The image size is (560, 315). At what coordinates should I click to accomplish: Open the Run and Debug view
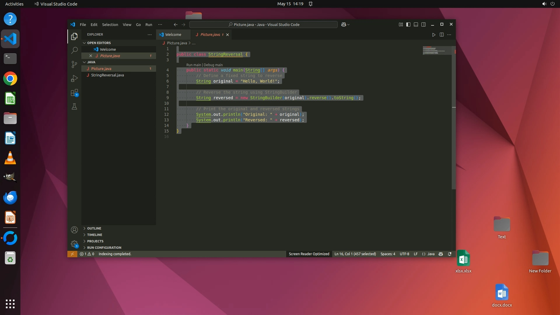[x=74, y=78]
